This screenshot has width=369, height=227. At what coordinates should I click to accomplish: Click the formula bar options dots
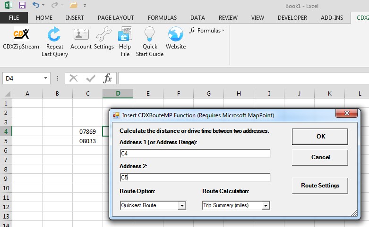(58, 78)
